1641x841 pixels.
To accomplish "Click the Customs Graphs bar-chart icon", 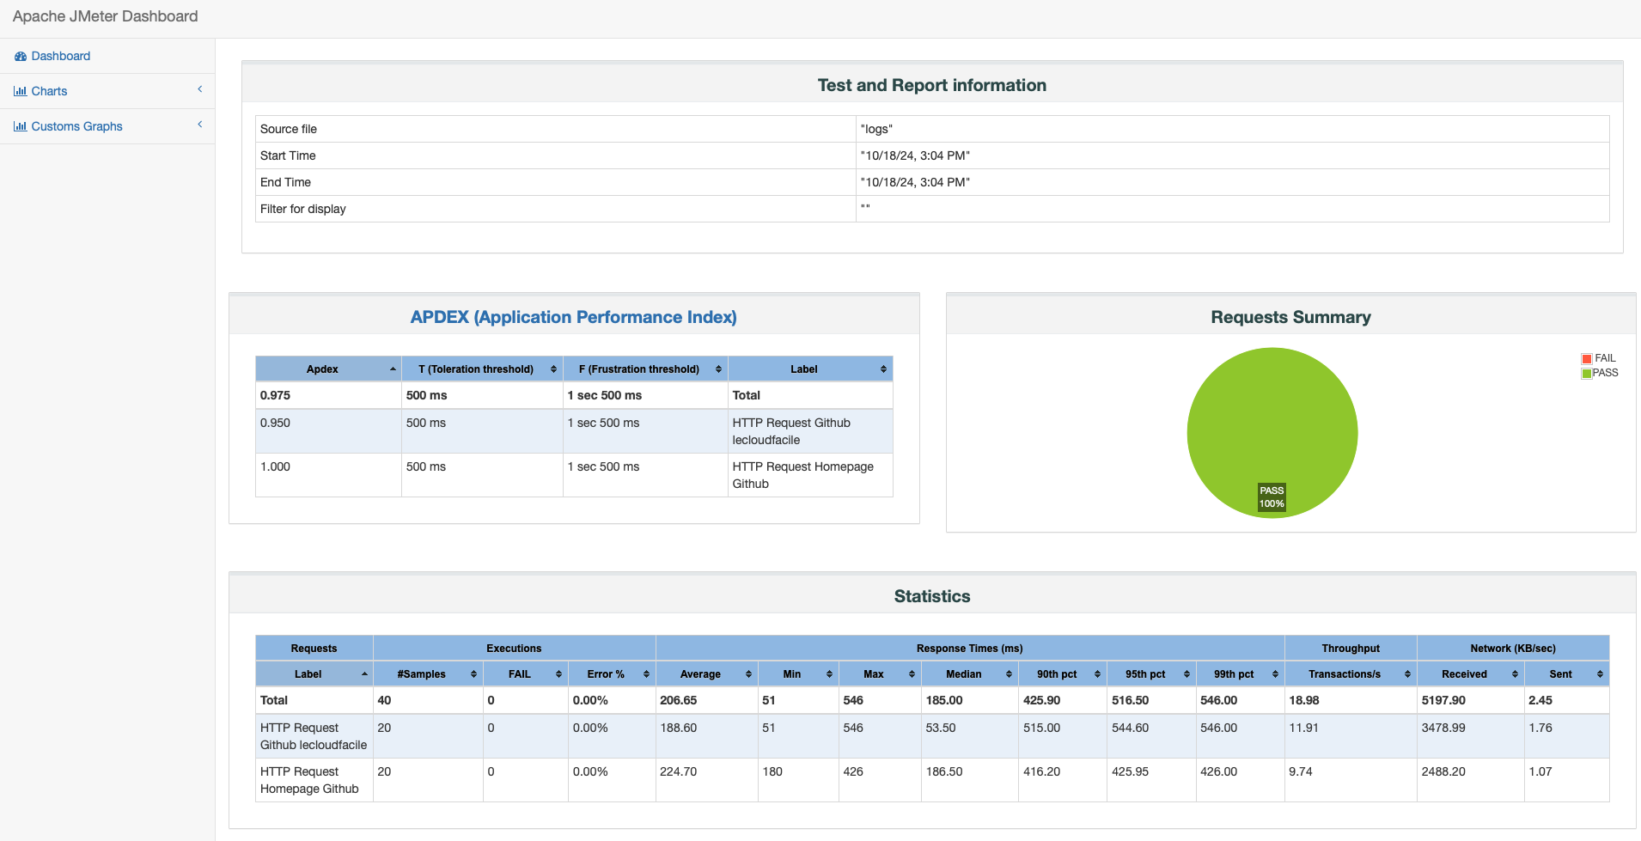I will (x=20, y=126).
